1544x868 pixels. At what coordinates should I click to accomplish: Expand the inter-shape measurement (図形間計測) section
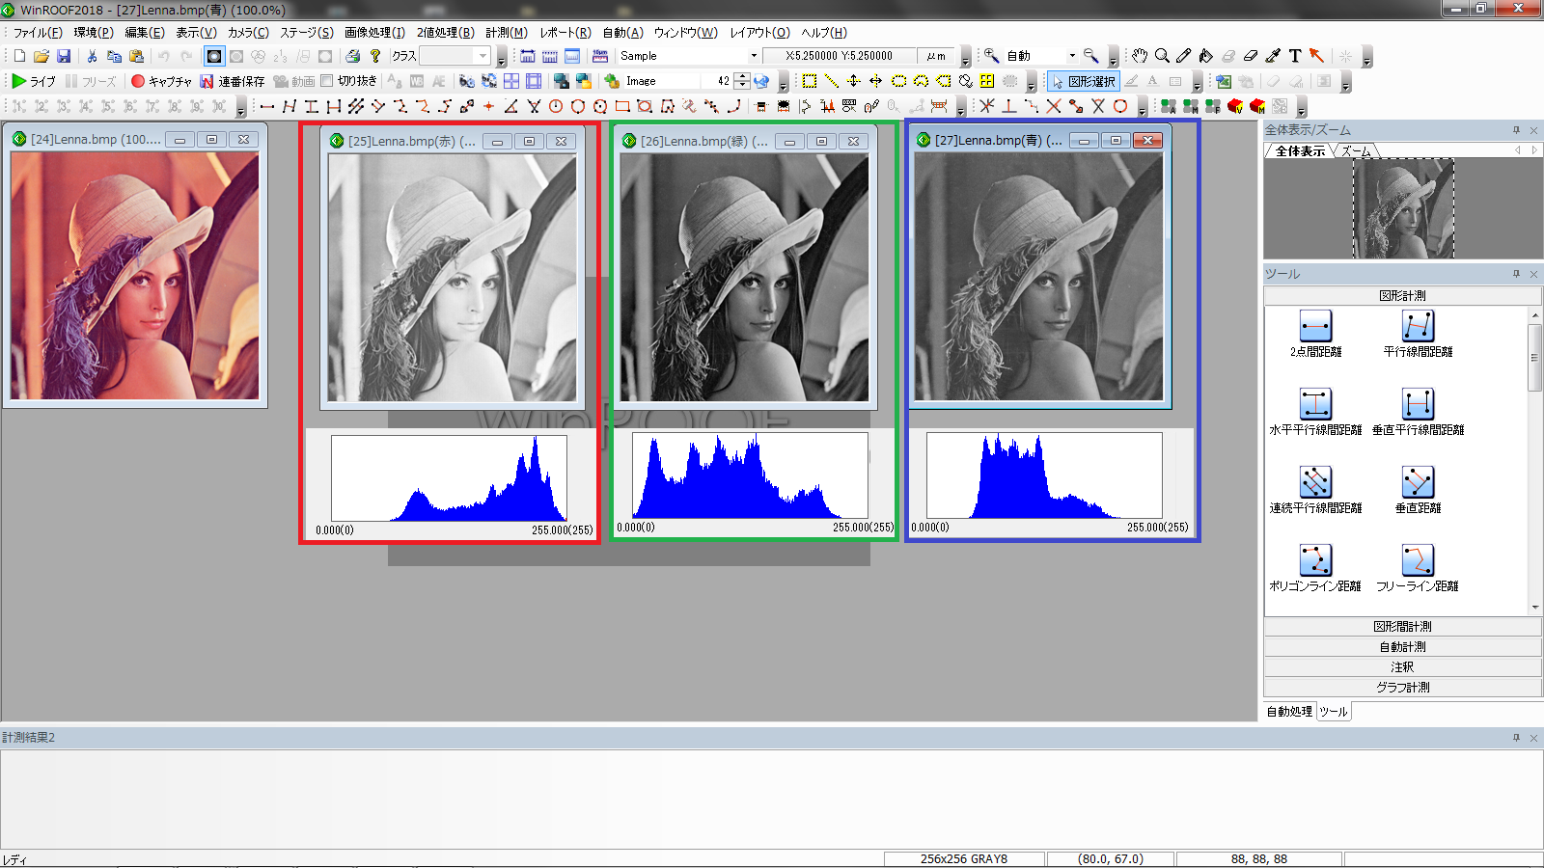(x=1402, y=627)
